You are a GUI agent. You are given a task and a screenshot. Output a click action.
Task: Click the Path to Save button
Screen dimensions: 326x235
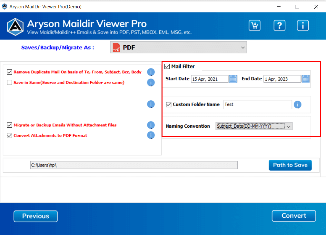pyautogui.click(x=290, y=165)
